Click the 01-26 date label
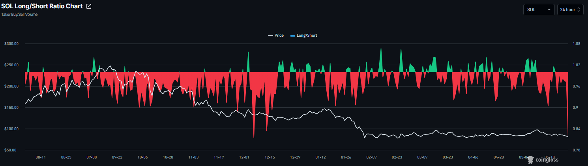Image resolution: width=588 pixels, height=166 pixels. (x=346, y=157)
